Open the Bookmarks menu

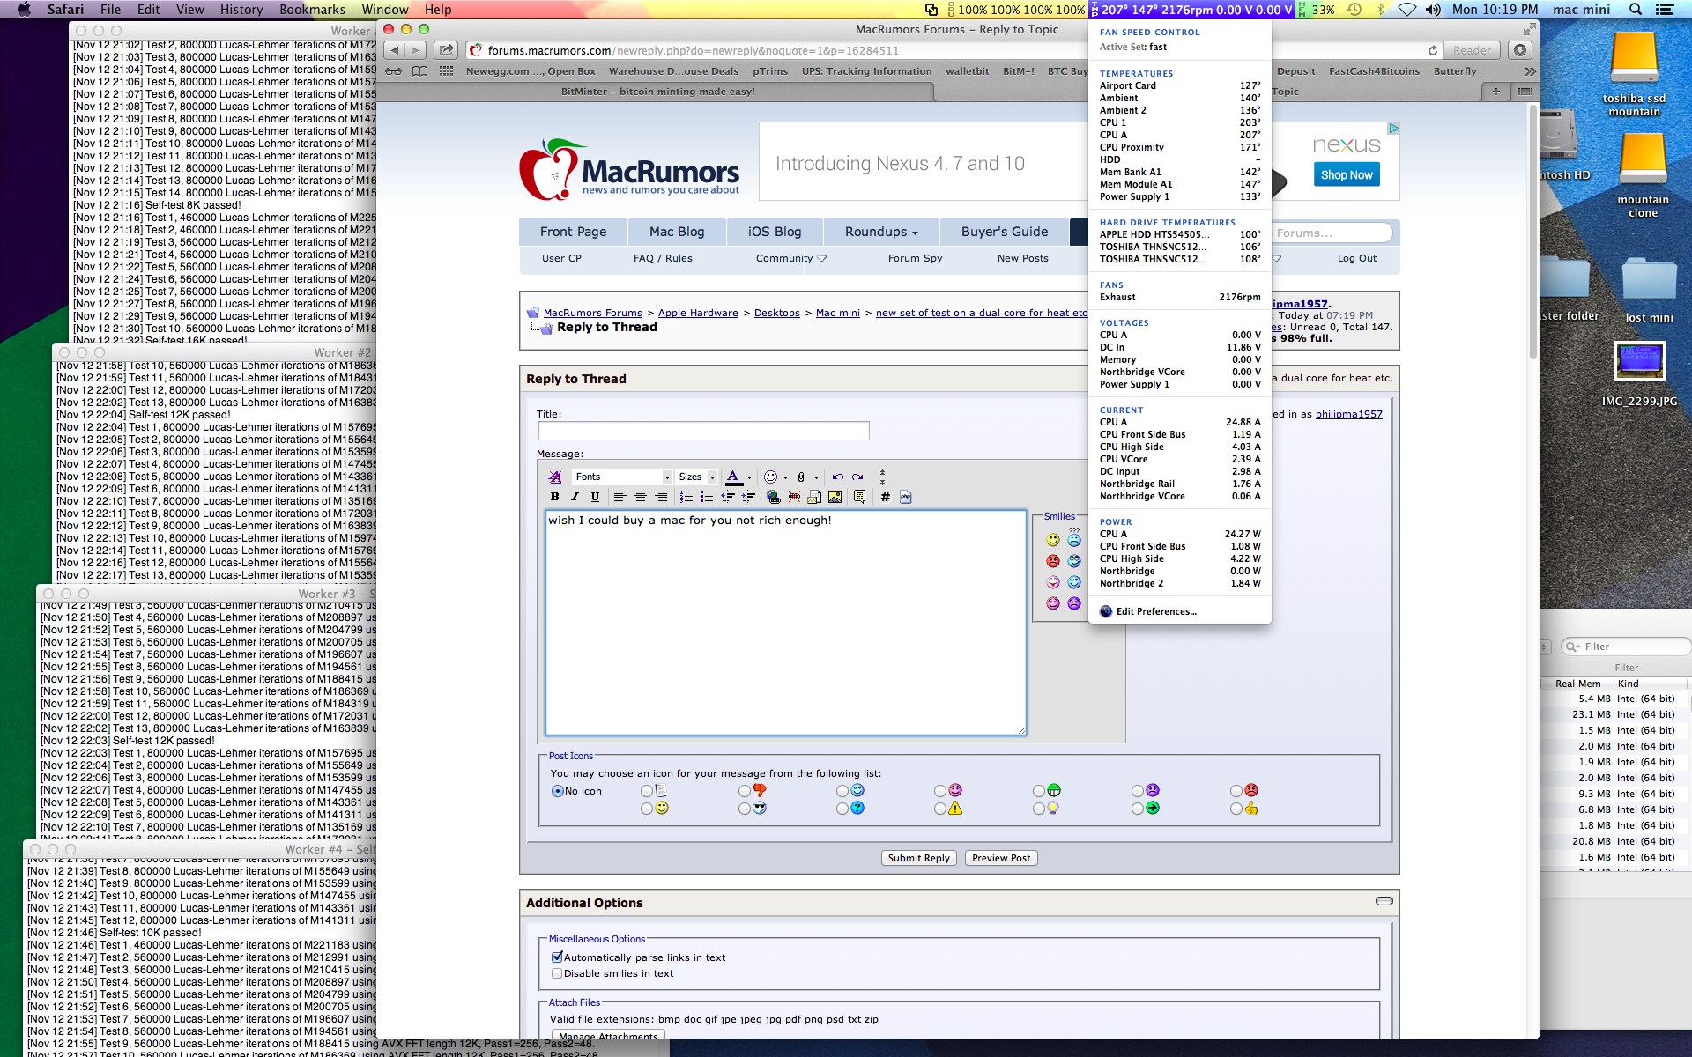point(312,10)
